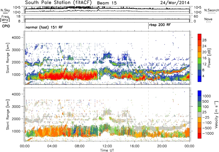The height and width of the screenshot is (152, 219).
Task: Select the red bottom segment of the Velocity colorbar
Action: (x=200, y=136)
